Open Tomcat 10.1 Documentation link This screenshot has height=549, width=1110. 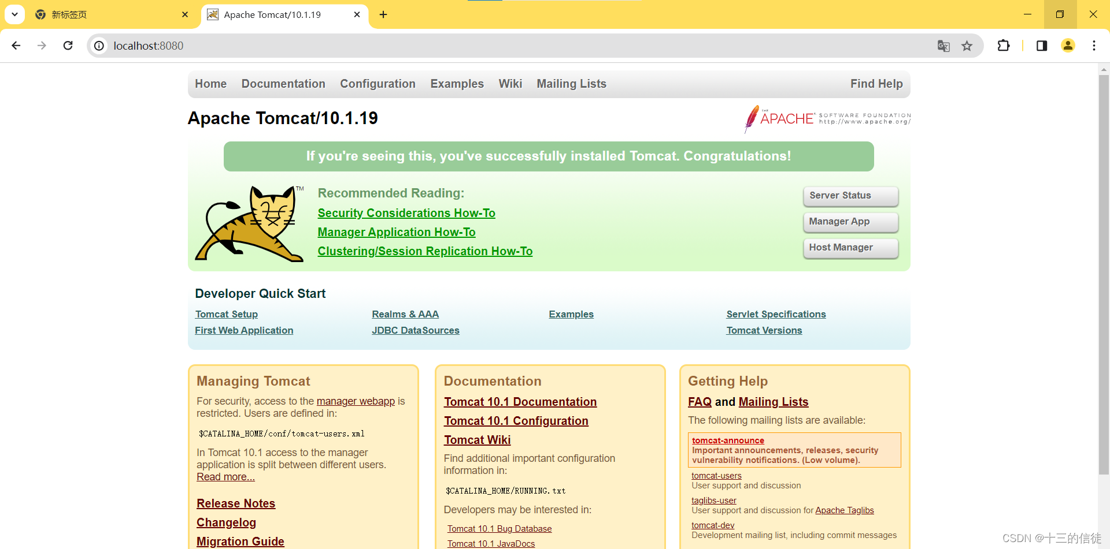520,402
